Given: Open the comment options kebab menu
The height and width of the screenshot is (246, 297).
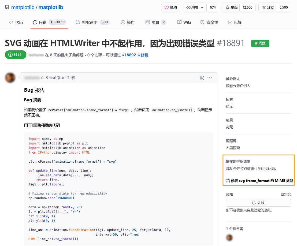Looking at the screenshot, I should pos(209,78).
